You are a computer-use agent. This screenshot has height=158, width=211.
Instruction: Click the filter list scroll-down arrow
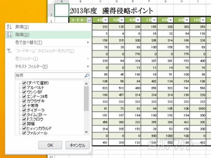click(x=86, y=132)
